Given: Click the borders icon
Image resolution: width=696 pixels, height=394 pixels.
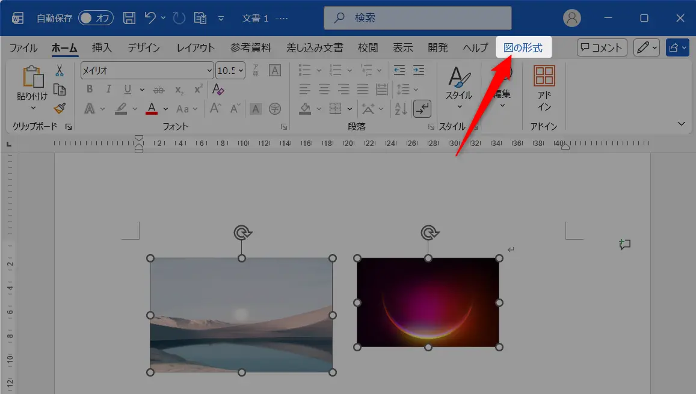Looking at the screenshot, I should [x=335, y=109].
